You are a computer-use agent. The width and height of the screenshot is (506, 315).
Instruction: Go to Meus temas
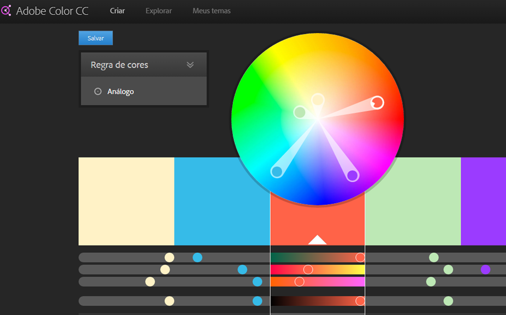point(211,11)
